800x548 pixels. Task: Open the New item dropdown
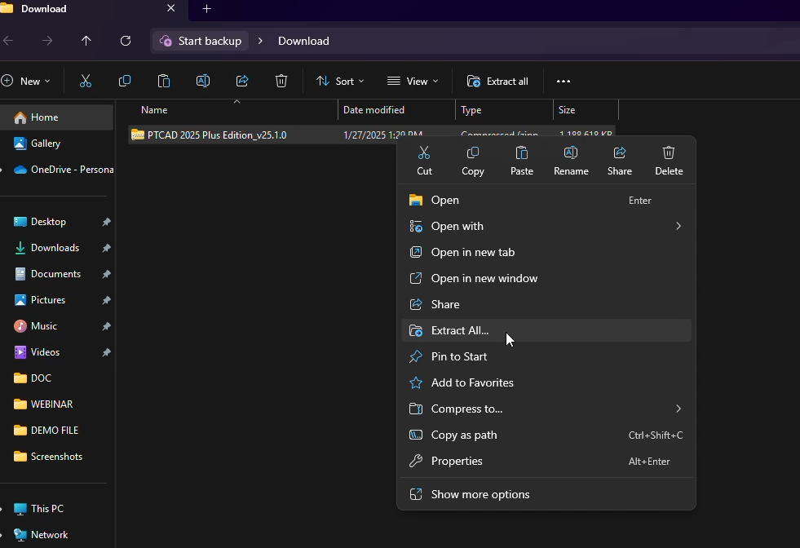tap(26, 81)
